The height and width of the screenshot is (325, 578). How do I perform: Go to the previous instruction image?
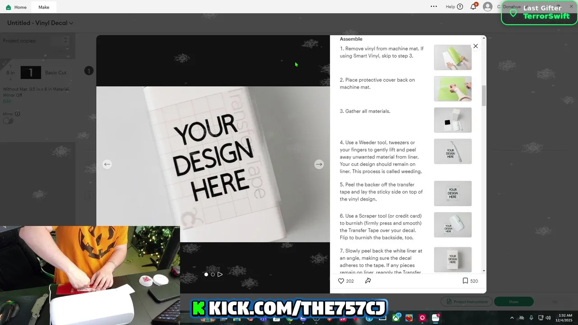point(107,164)
